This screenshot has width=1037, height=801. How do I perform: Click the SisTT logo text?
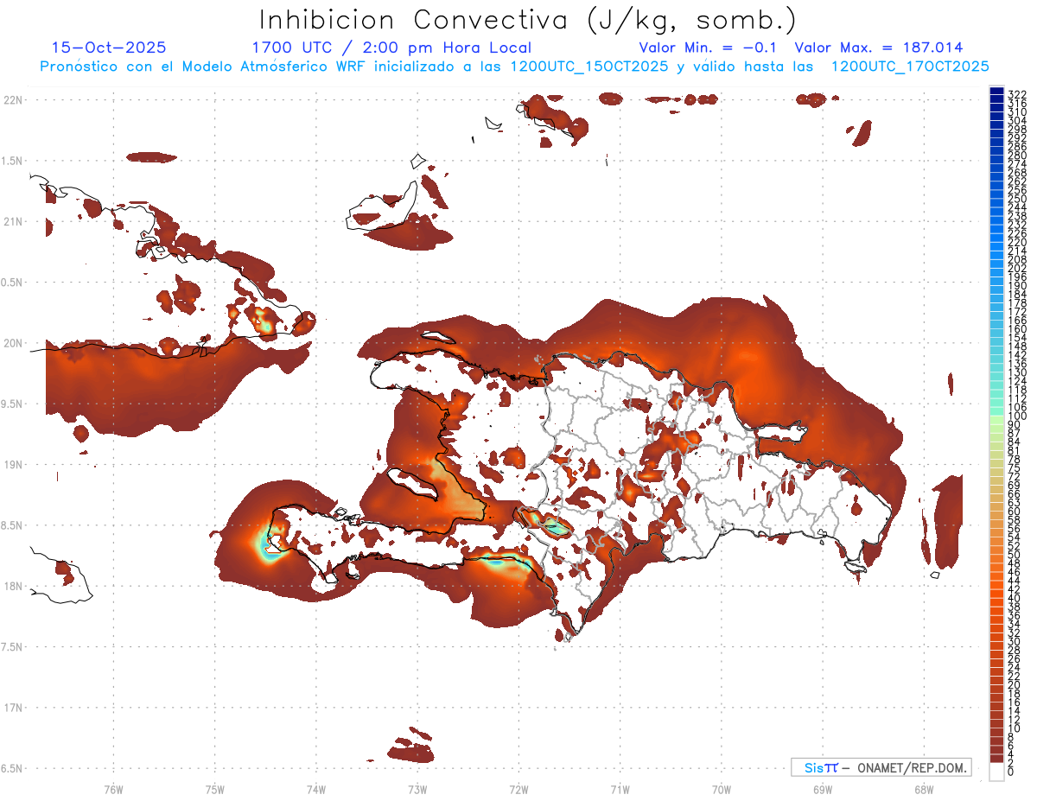[820, 767]
